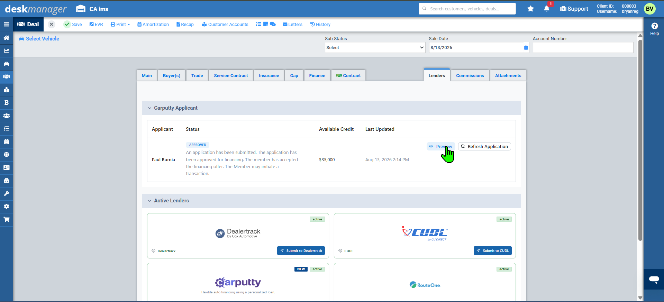Open the sidebar globe icon
Viewport: 664px width, 302px height.
[x=6, y=154]
